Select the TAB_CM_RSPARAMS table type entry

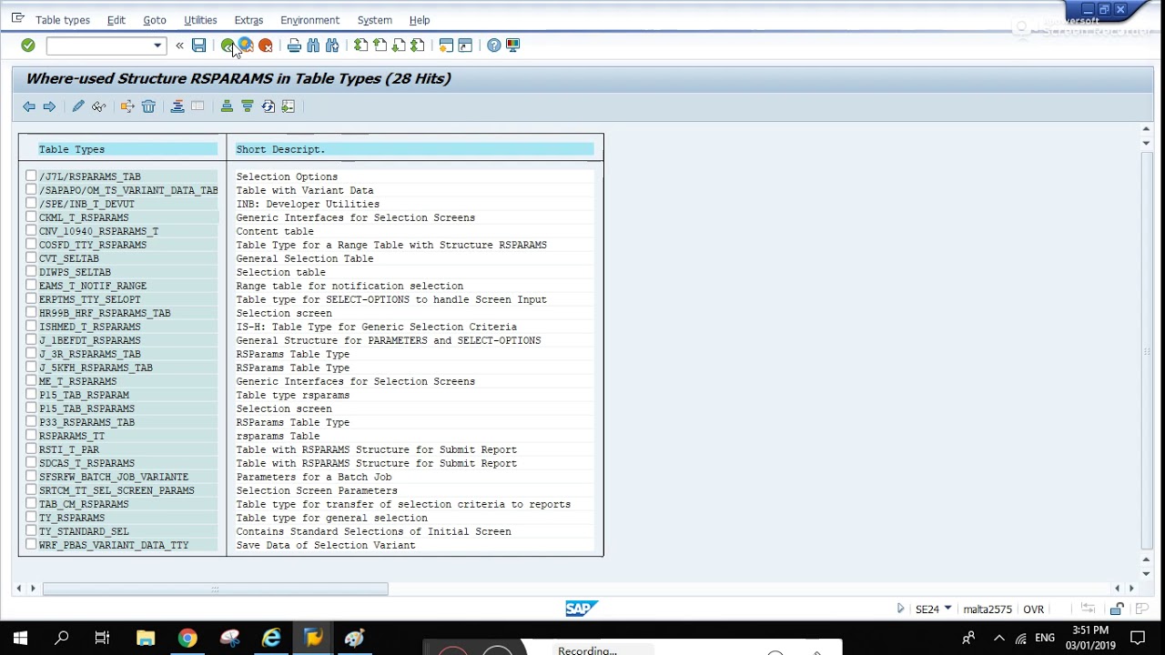pyautogui.click(x=84, y=504)
